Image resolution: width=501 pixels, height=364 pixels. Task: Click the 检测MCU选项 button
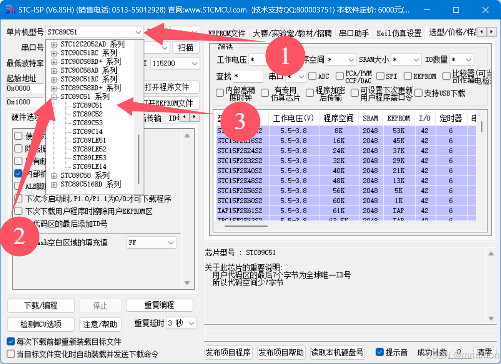[41, 325]
